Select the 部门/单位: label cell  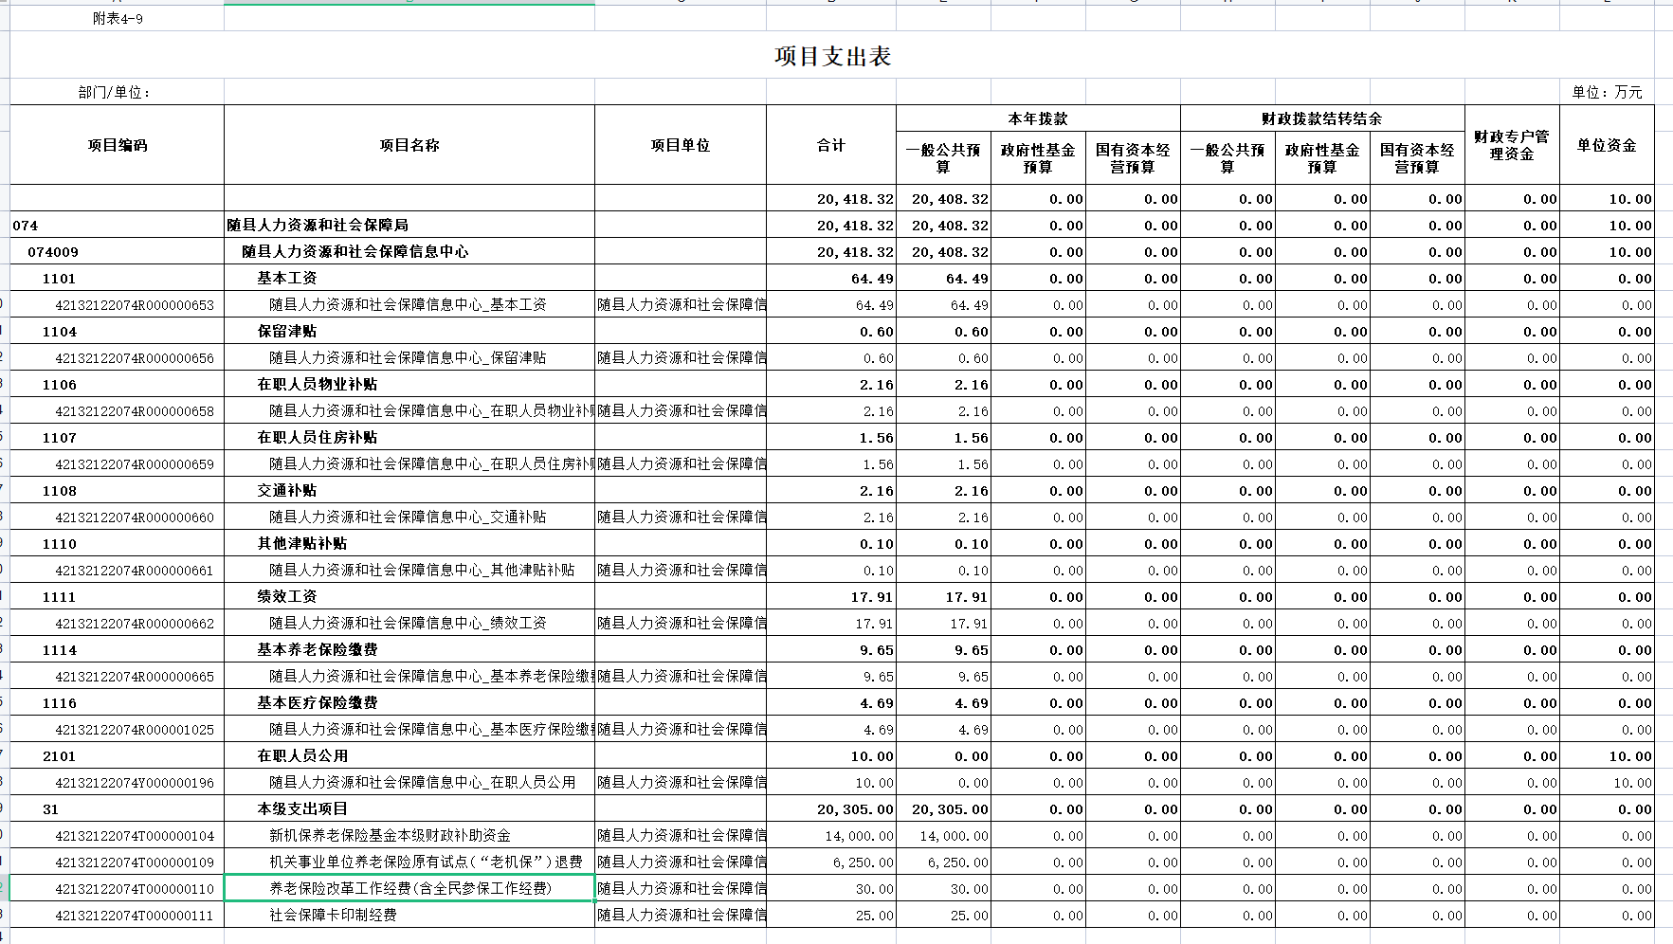(118, 92)
